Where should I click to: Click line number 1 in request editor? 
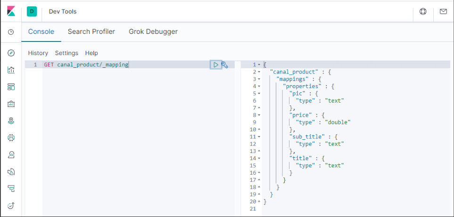[x=35, y=65]
